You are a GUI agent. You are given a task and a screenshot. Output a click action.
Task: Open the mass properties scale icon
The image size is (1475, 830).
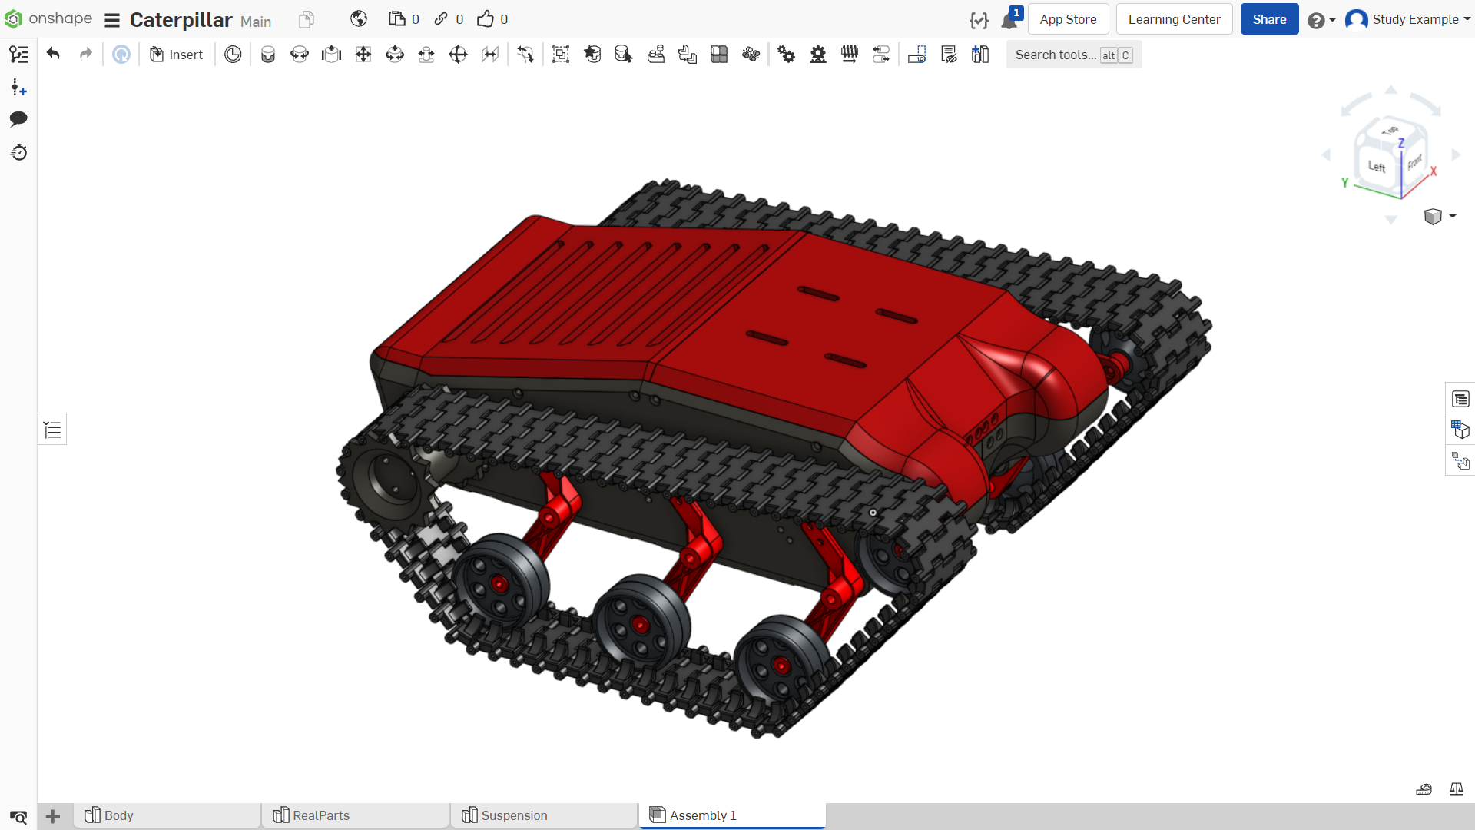click(x=1456, y=788)
